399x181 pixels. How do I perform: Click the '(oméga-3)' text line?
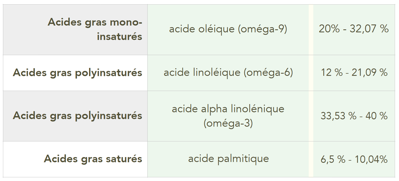coord(228,123)
